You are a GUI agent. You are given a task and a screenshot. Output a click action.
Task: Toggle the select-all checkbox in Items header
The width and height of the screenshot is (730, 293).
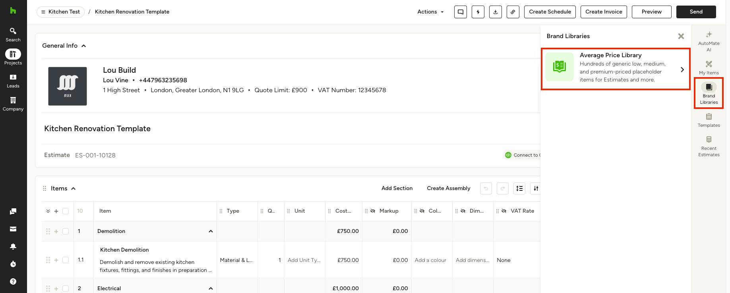(66, 211)
